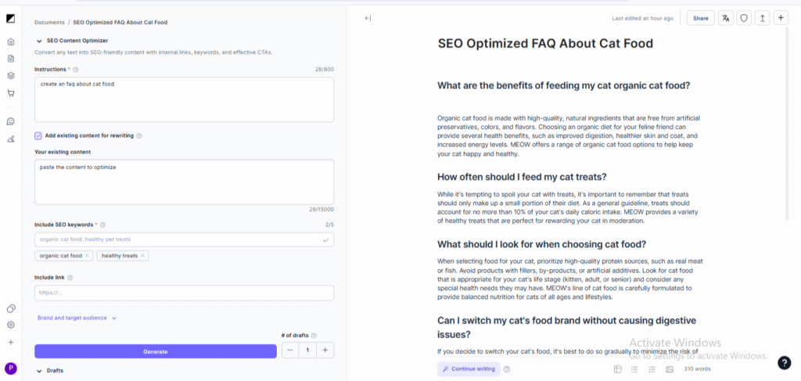Open the Home icon in left sidebar

tap(11, 41)
